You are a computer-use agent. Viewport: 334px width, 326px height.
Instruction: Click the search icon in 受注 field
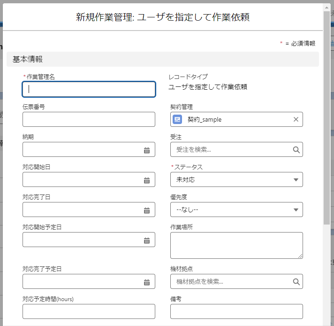point(296,150)
